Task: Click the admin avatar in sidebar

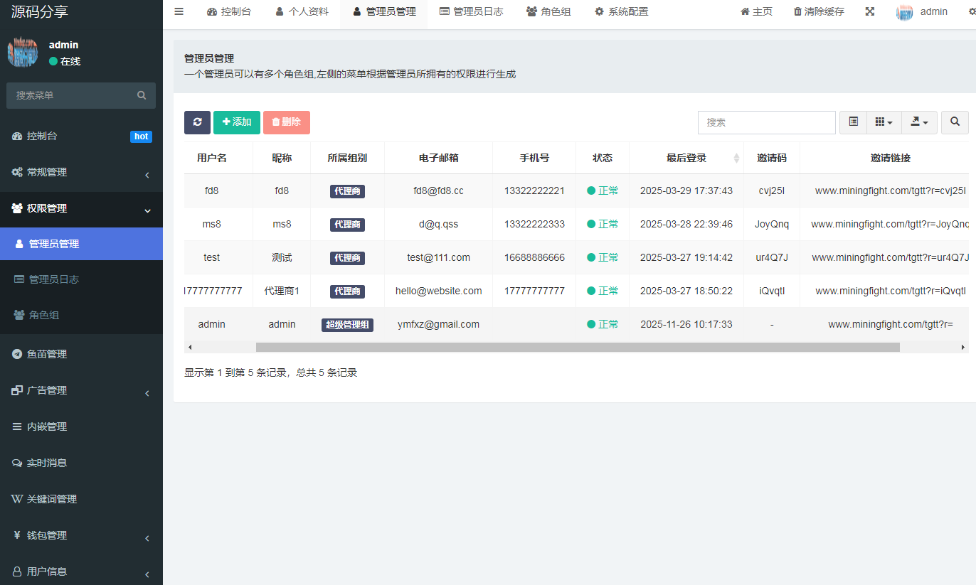Action: point(22,53)
